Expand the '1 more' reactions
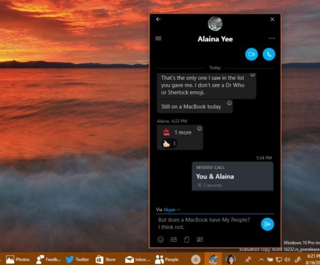 182,132
